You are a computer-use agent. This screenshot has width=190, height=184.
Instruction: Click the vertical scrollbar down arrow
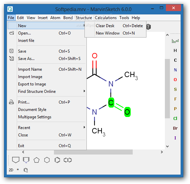[x=167, y=146]
